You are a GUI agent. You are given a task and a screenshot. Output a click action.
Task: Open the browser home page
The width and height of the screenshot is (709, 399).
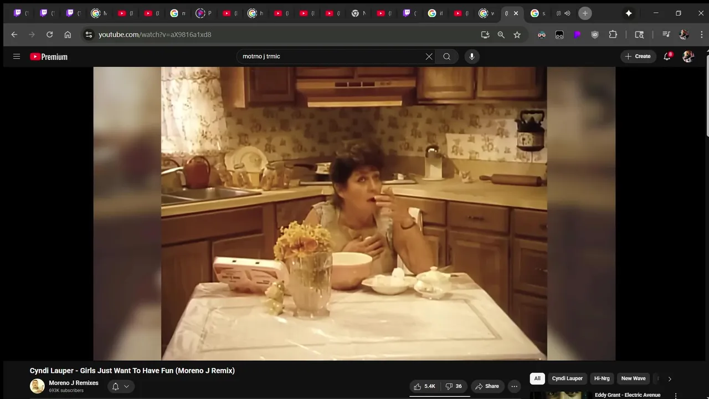coord(68,34)
